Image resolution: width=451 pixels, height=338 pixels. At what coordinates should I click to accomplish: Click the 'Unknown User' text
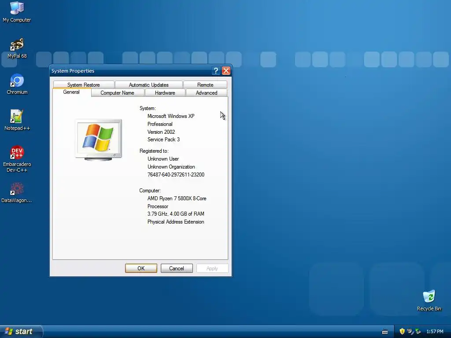click(163, 159)
